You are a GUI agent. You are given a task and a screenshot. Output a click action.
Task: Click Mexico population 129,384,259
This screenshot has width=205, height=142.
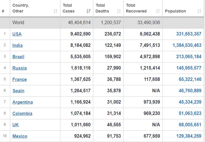(x=189, y=136)
